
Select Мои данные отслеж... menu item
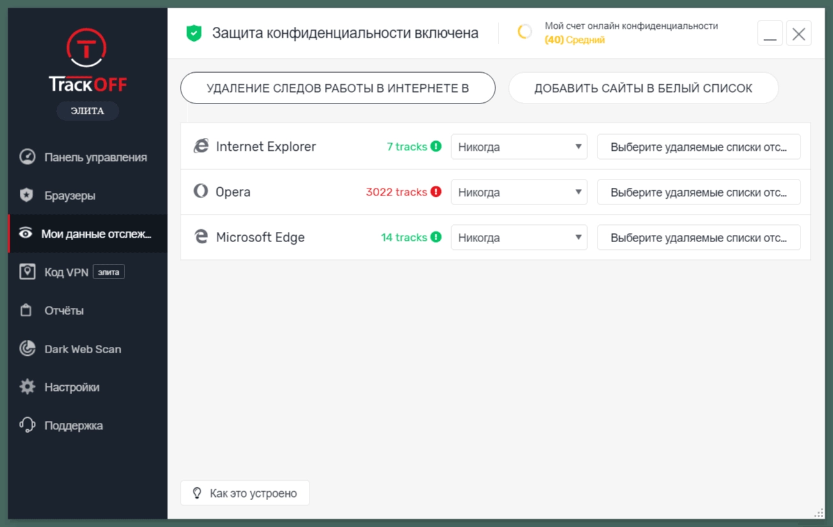click(x=87, y=234)
